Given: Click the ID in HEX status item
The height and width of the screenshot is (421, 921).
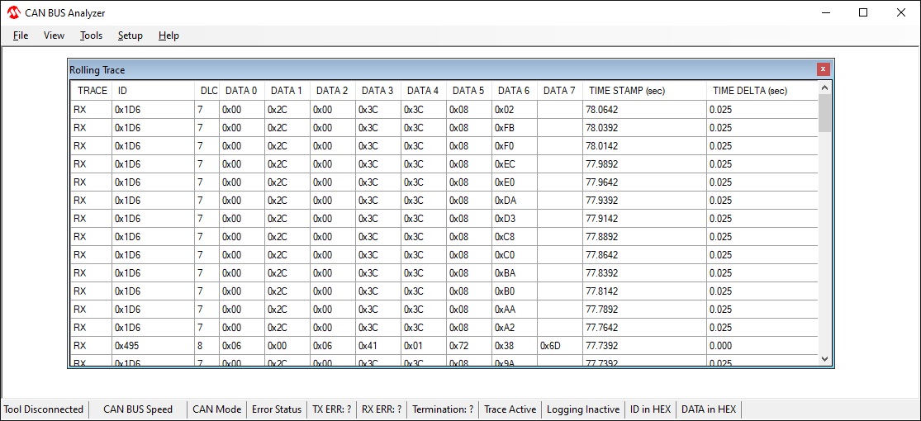Looking at the screenshot, I should 650,409.
